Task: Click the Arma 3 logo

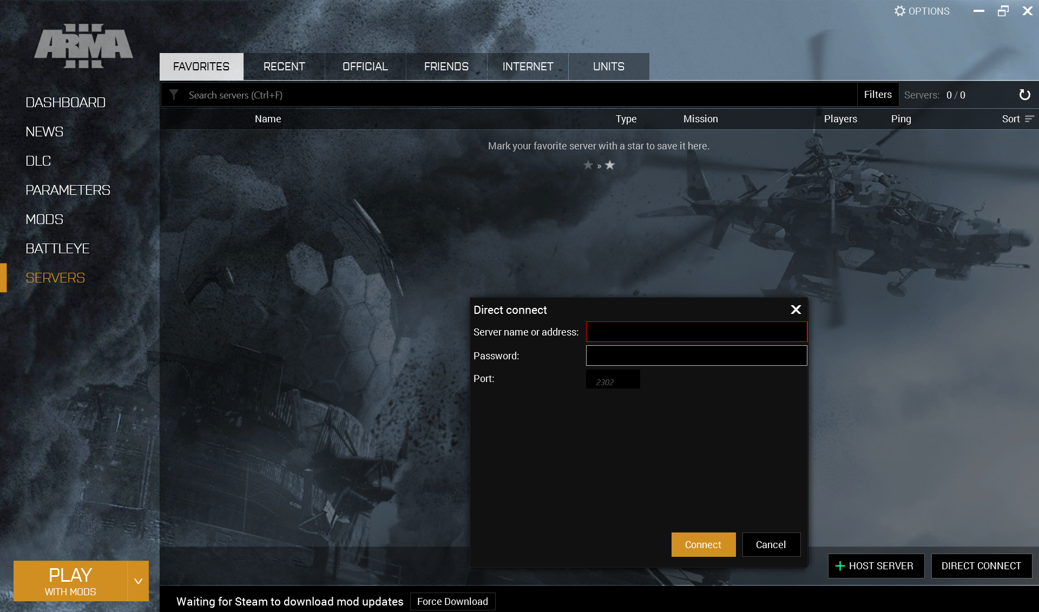Action: (83, 46)
